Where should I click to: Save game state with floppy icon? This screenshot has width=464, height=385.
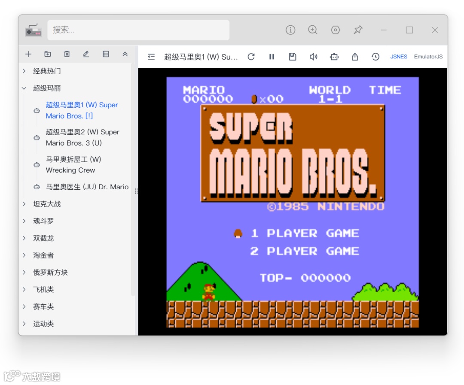[x=293, y=57]
